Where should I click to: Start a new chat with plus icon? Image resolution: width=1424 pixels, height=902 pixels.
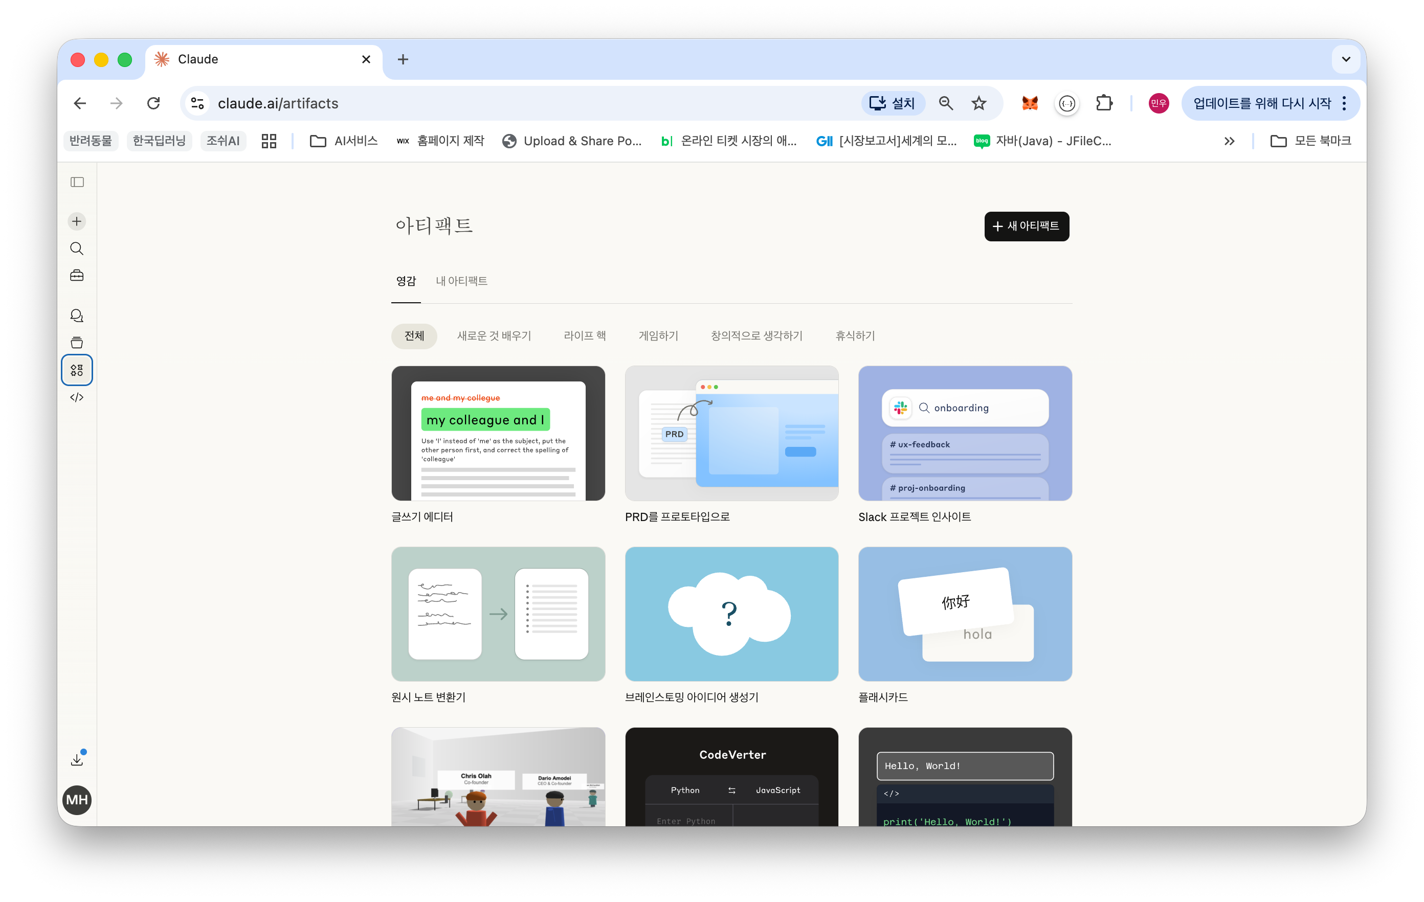pos(77,221)
